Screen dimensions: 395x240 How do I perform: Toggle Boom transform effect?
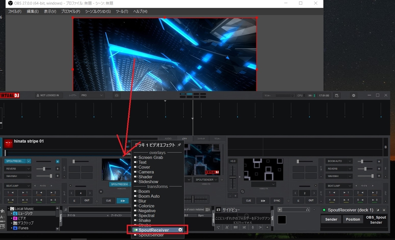point(135,191)
